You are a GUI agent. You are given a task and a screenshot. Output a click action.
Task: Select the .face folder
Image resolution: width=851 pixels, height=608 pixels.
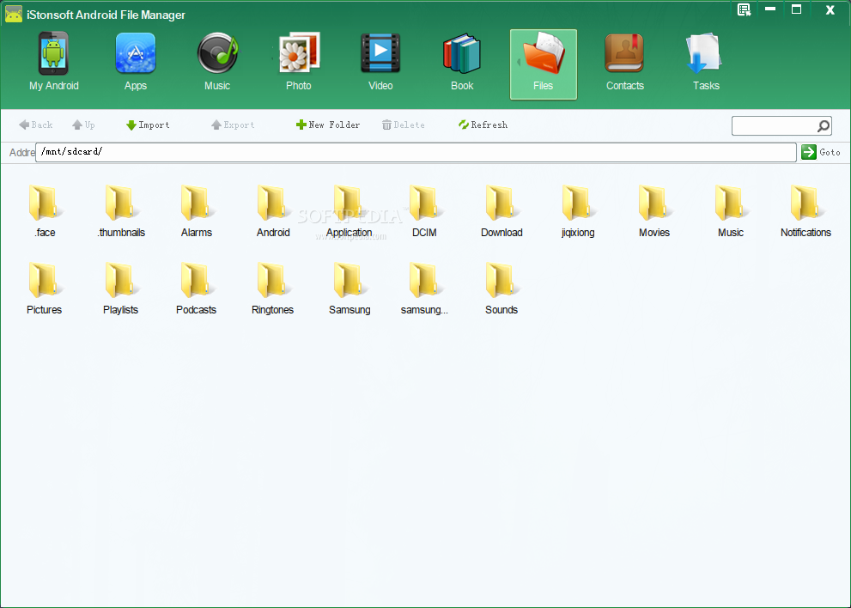point(45,211)
